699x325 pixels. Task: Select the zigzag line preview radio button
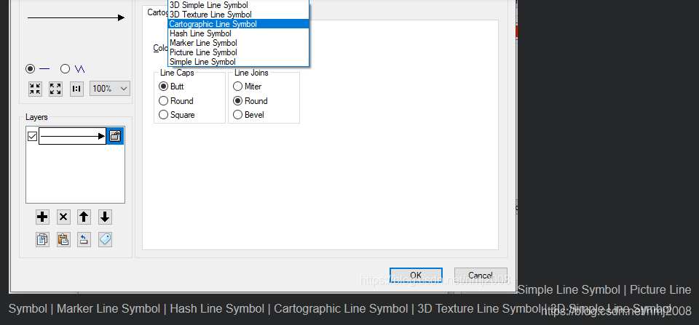click(x=65, y=68)
